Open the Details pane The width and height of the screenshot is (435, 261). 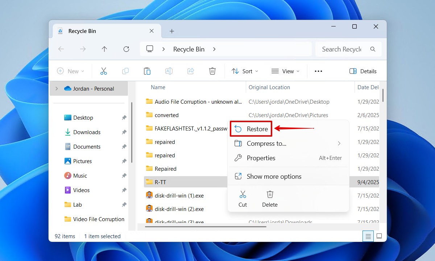tap(363, 71)
